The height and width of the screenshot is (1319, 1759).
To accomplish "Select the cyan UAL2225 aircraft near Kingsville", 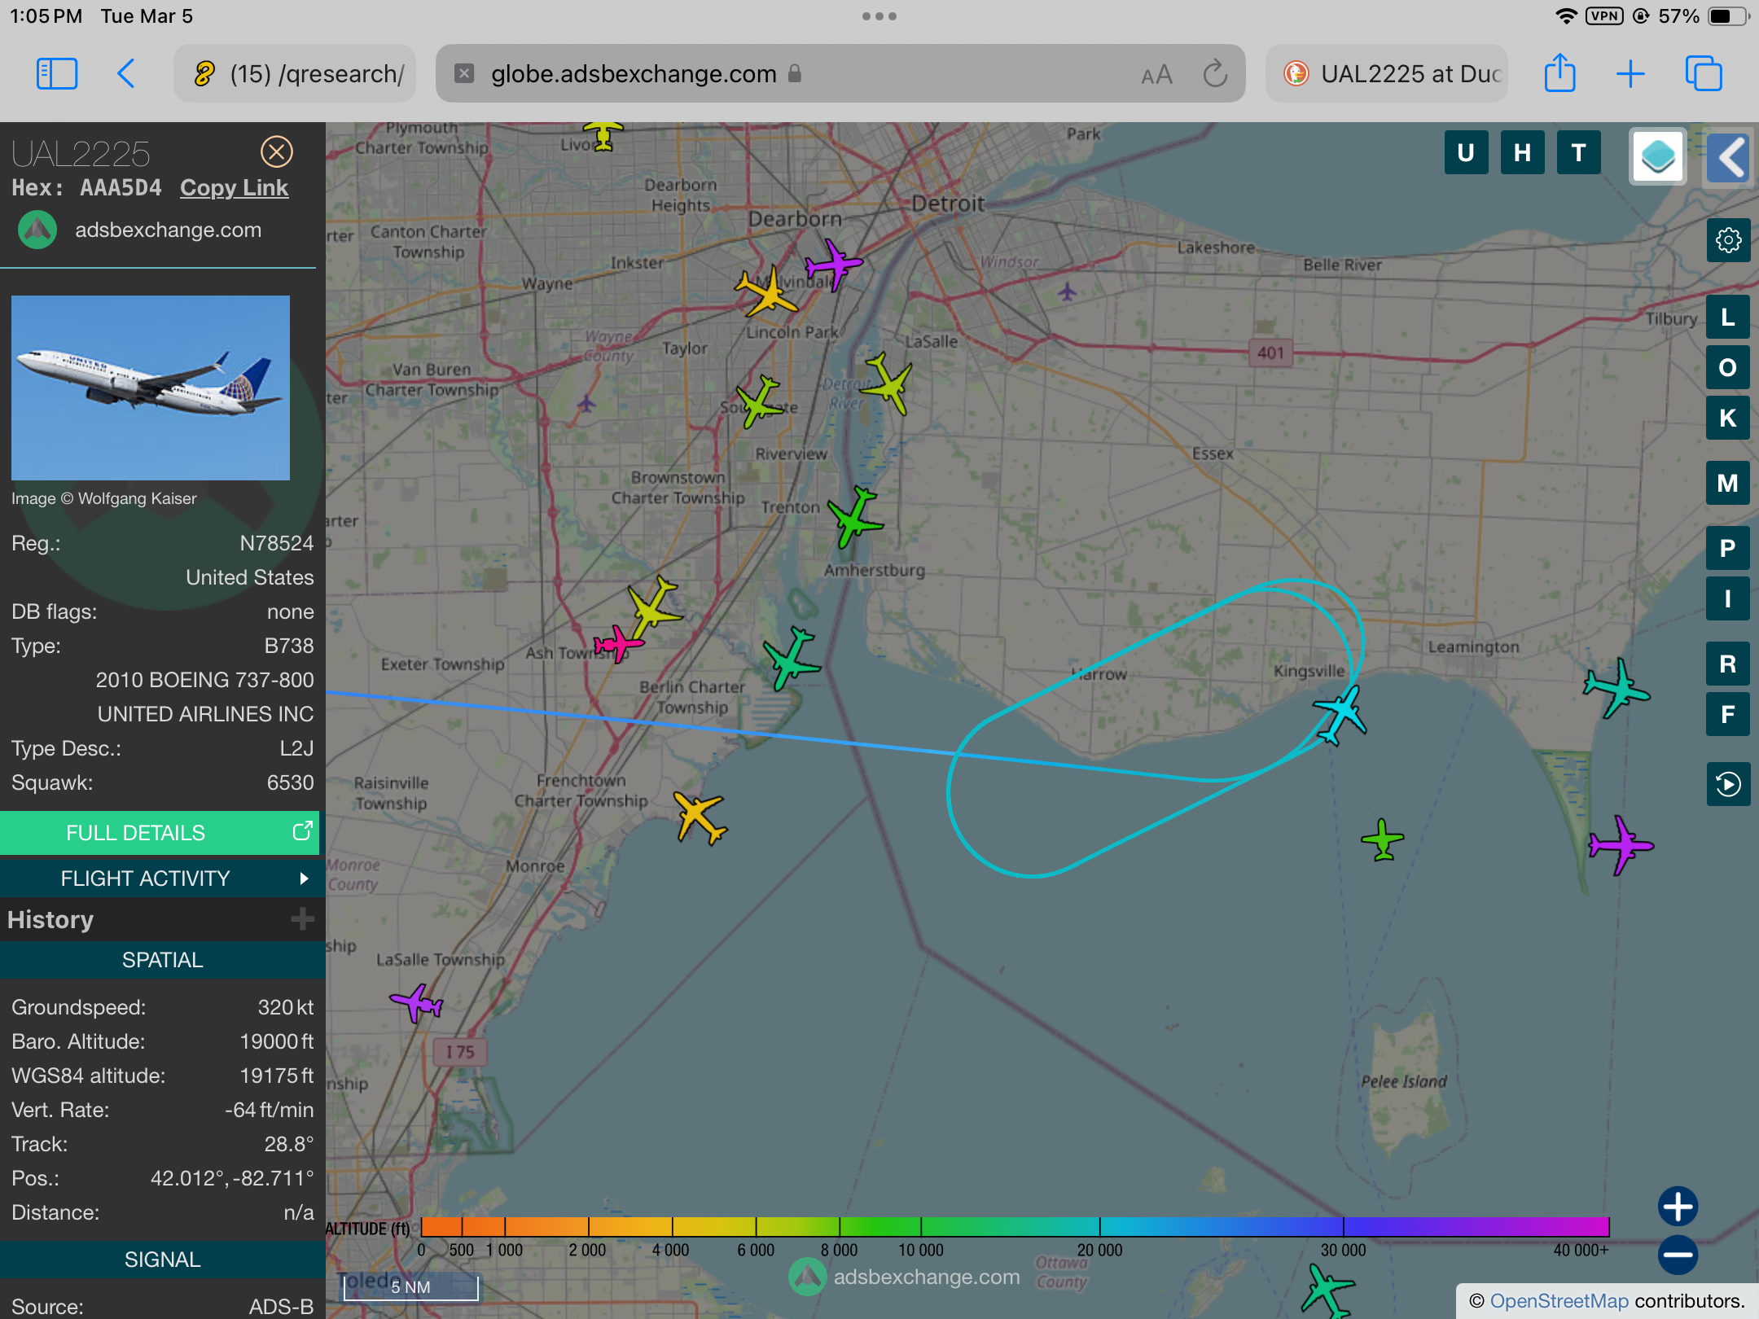I will click(x=1340, y=714).
